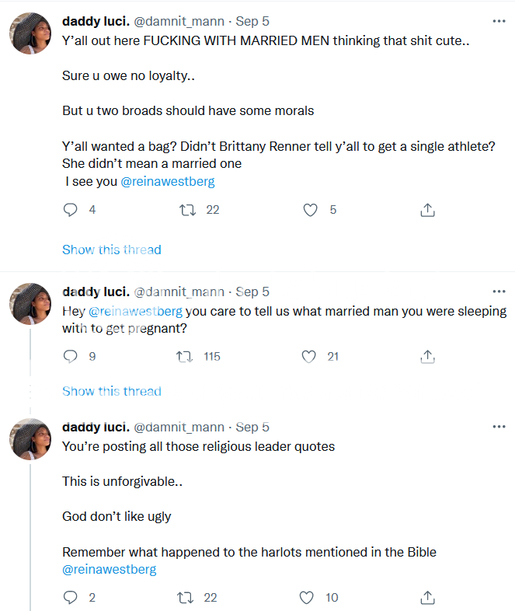Like the tweet with 21 likes
This screenshot has height=611, width=515.
click(309, 356)
